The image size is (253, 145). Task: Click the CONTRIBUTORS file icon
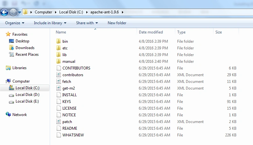(59, 68)
